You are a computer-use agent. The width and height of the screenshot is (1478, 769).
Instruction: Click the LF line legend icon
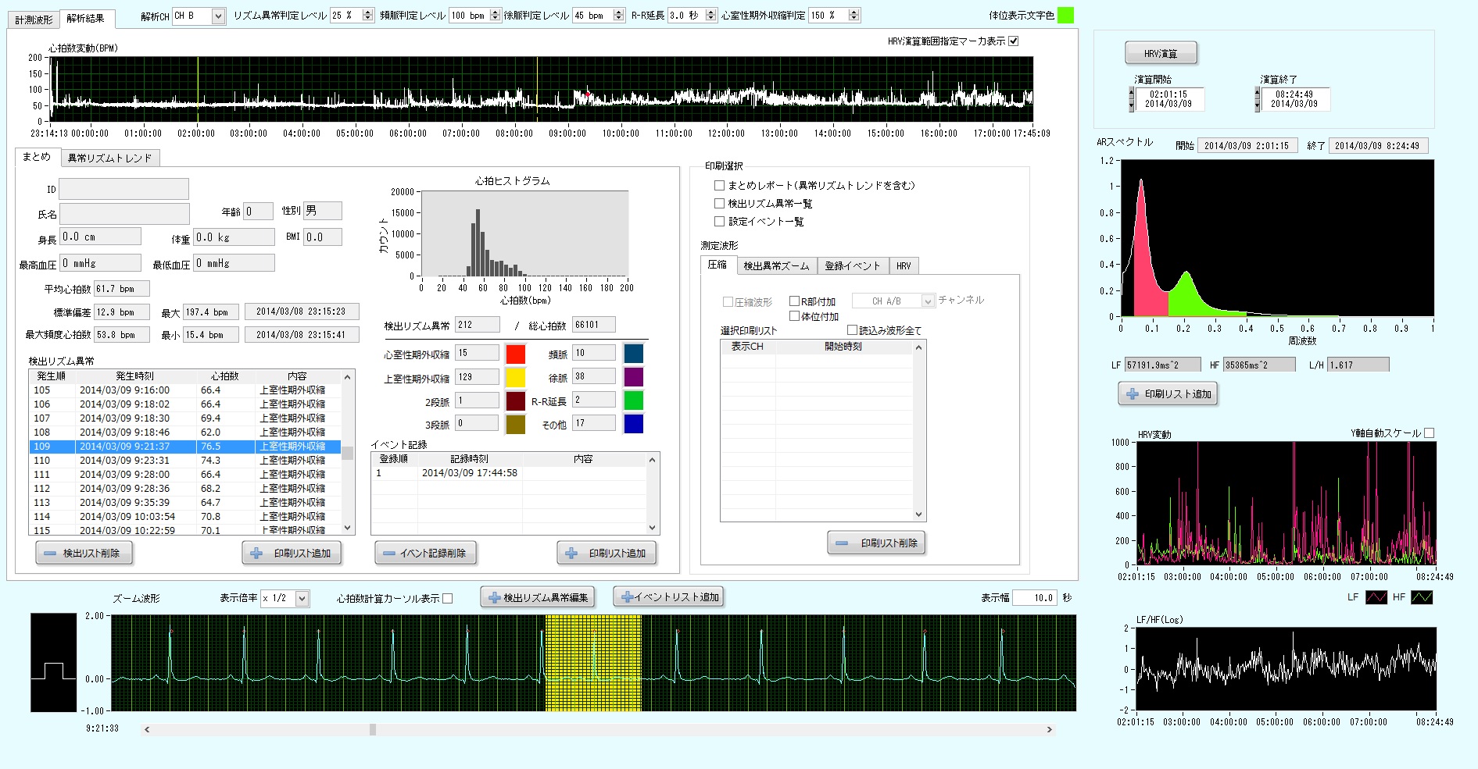1376,597
